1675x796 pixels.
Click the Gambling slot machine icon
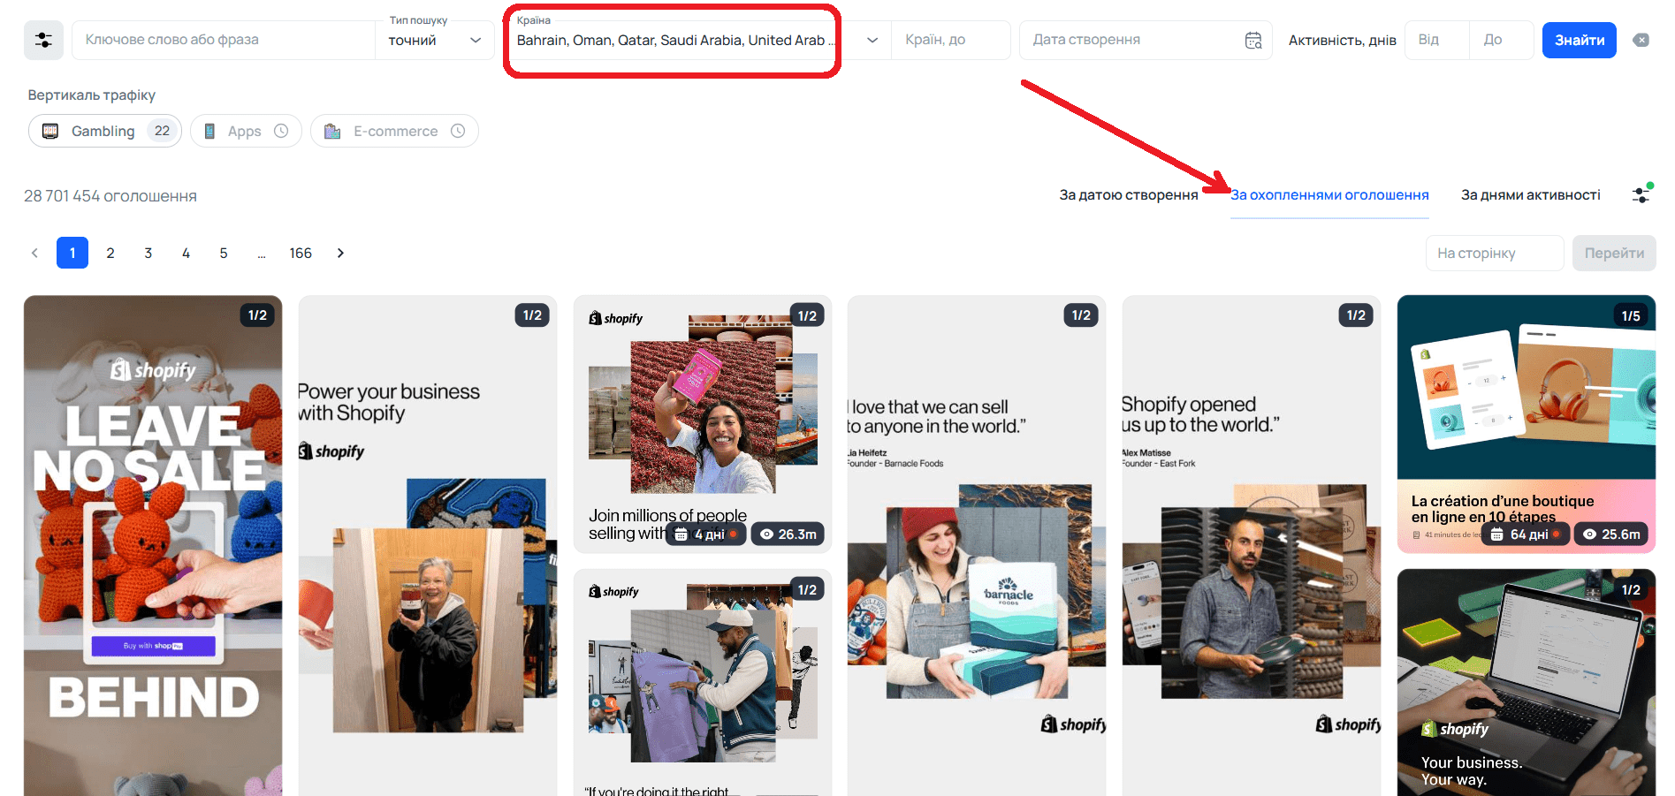[x=50, y=131]
